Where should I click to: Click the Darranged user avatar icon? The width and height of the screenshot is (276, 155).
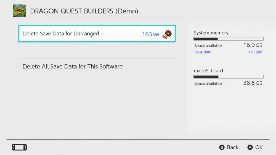pyautogui.click(x=167, y=34)
